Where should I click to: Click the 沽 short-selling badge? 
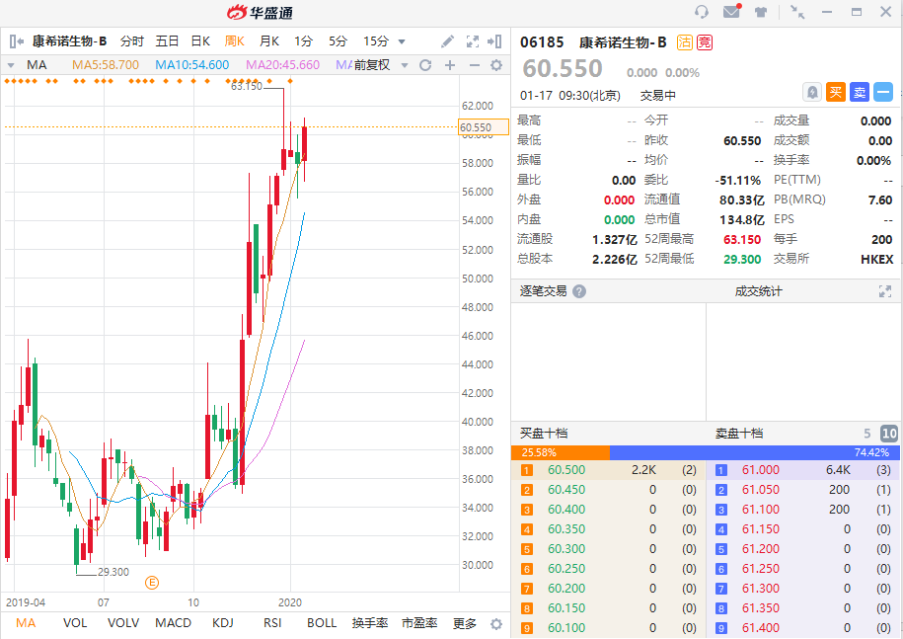tap(685, 42)
